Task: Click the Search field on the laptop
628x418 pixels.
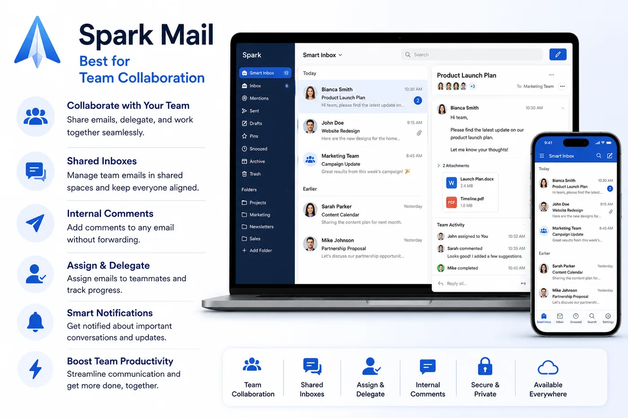Action: coord(472,55)
